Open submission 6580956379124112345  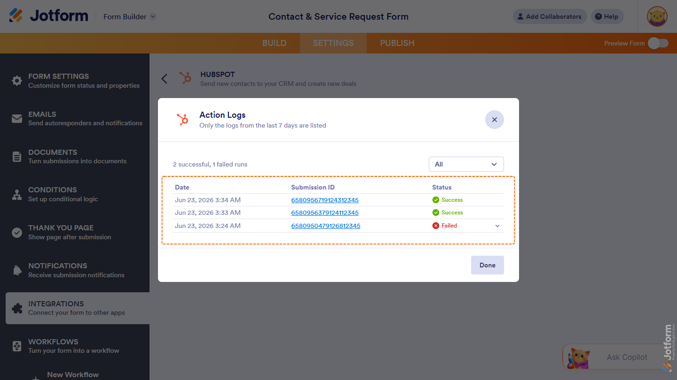tap(325, 213)
